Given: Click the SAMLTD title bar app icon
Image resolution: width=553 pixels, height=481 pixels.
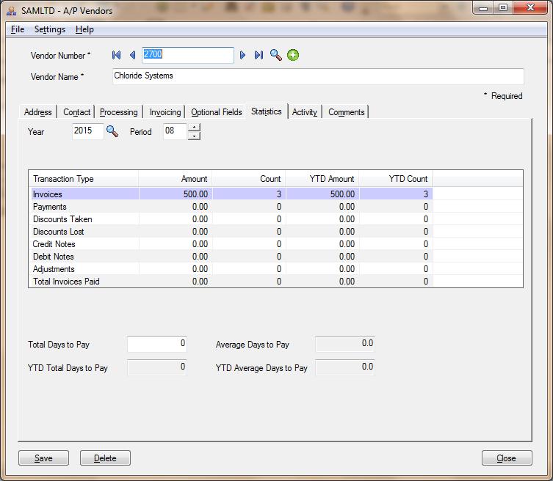Looking at the screenshot, I should point(11,11).
